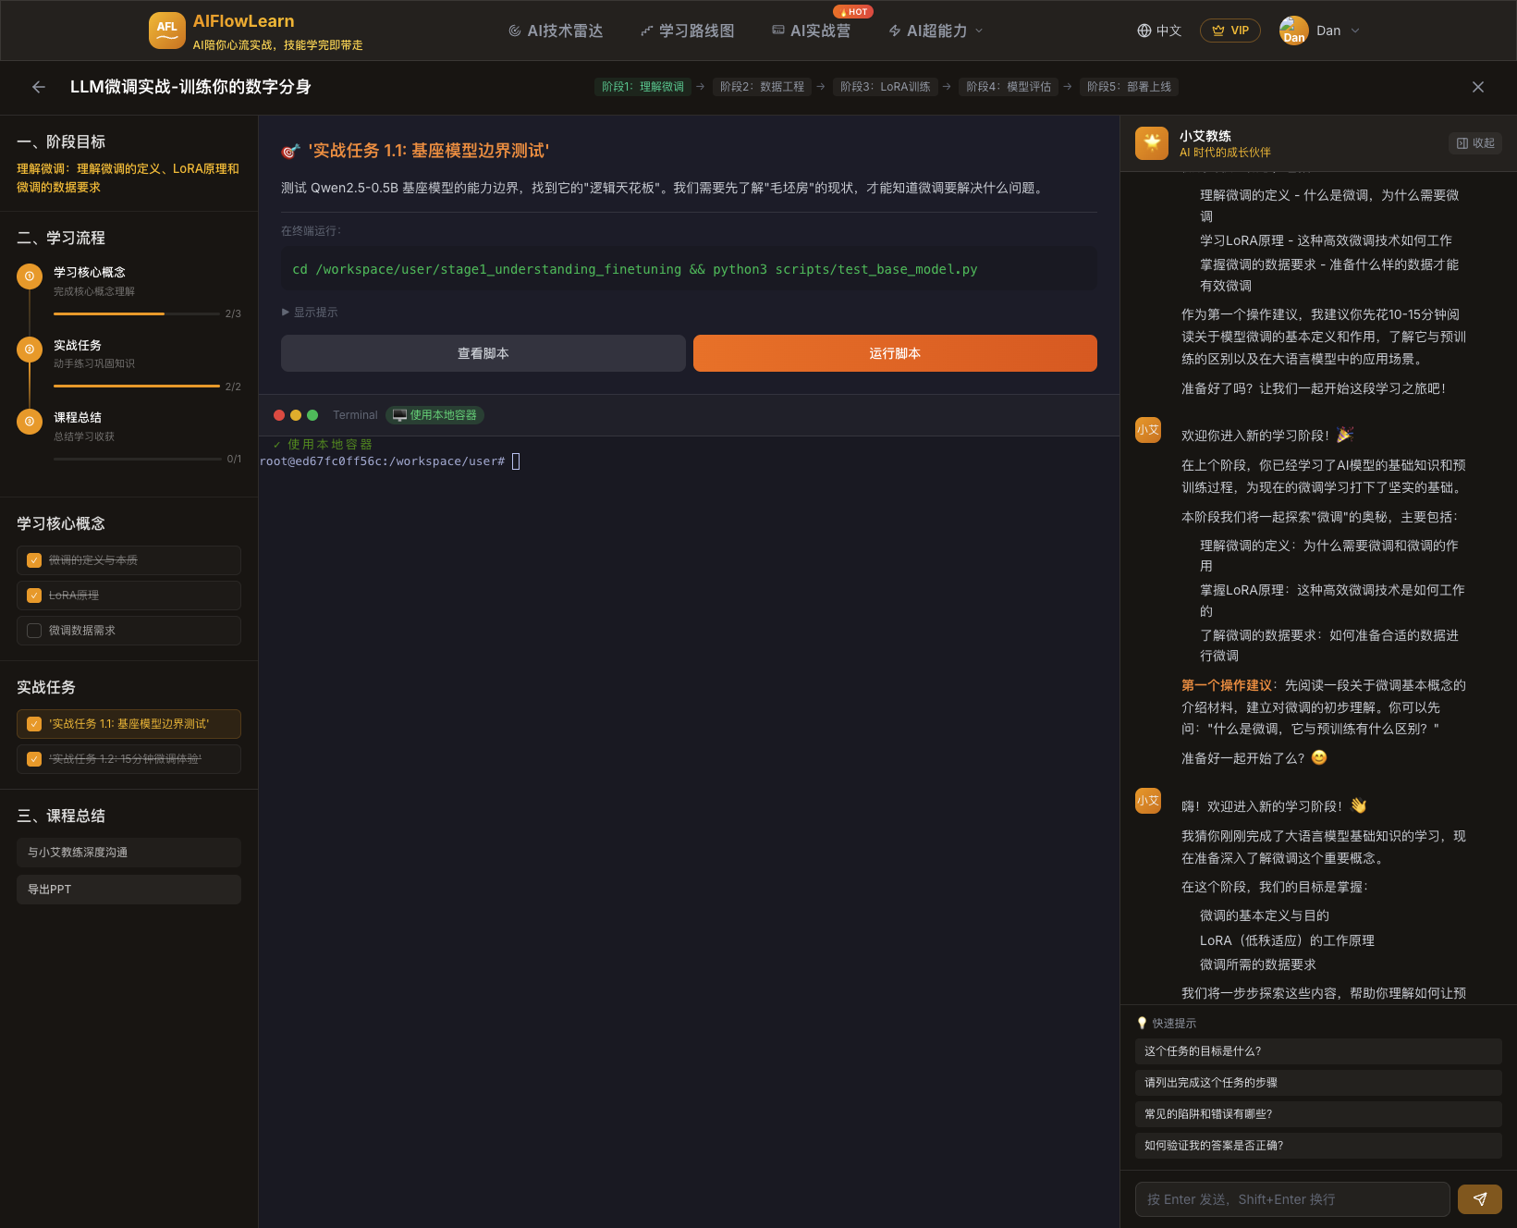Click the globe language icon
This screenshot has height=1228, width=1517.
tap(1144, 31)
